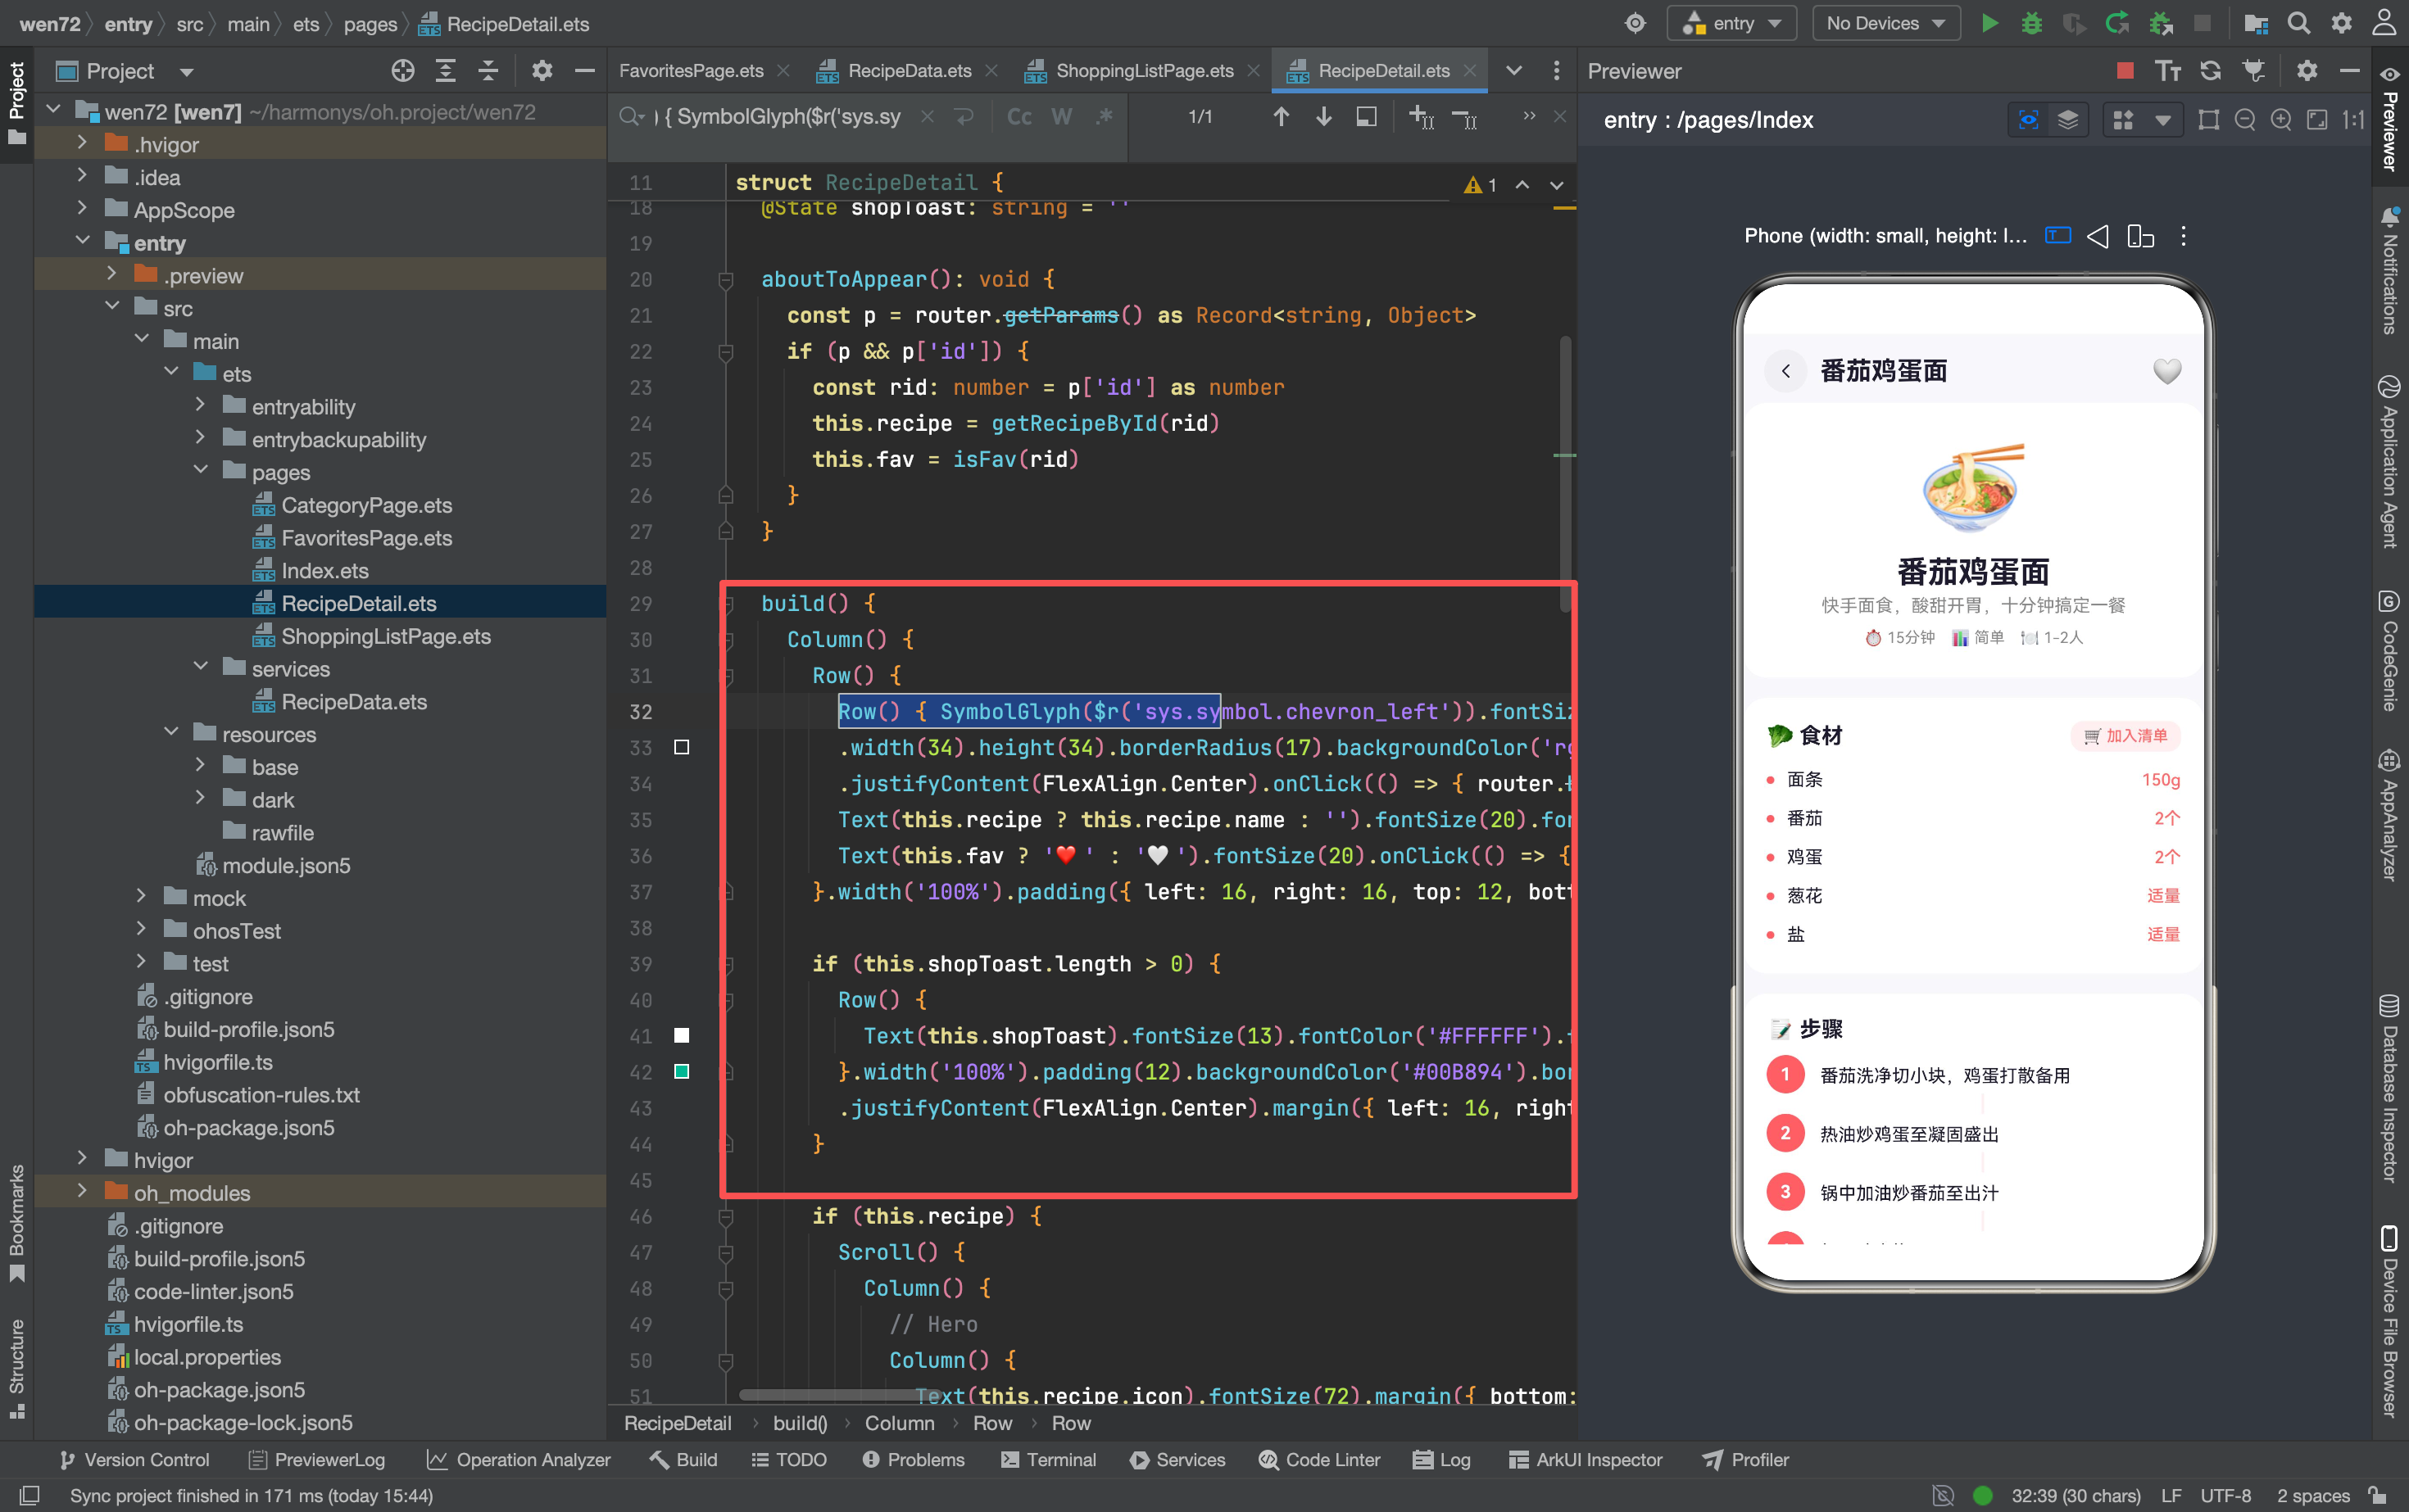The width and height of the screenshot is (2409, 1512).
Task: Open ArkUI Inspector tool window
Action: click(x=1586, y=1459)
